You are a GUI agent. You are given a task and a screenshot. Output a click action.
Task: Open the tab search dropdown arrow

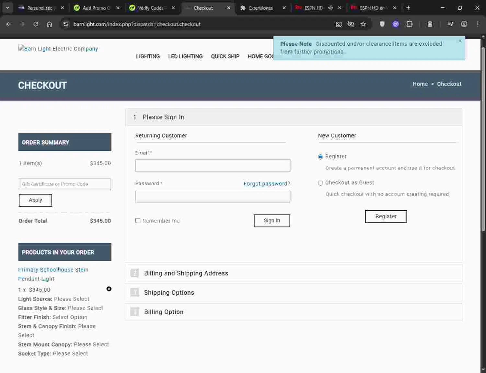click(7, 8)
